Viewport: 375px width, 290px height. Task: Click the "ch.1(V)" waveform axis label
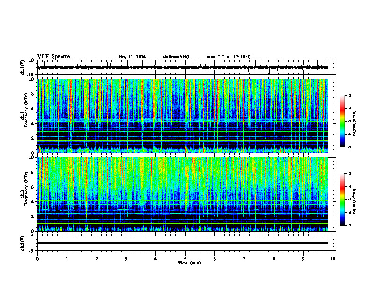click(x=22, y=67)
